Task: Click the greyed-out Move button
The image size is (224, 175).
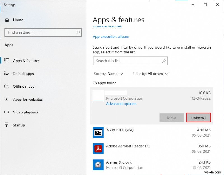Action: point(171,118)
